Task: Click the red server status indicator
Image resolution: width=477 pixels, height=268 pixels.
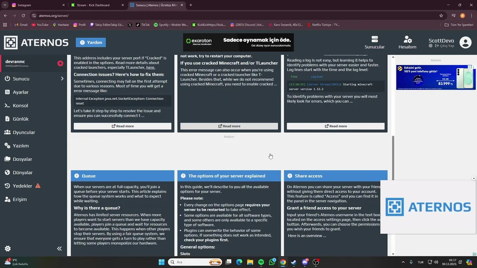Action: [x=60, y=63]
